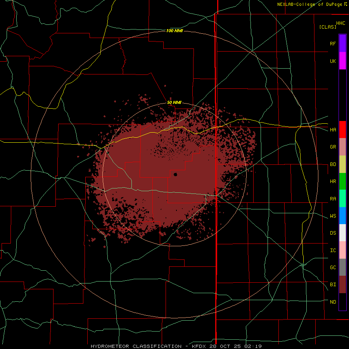Click the "50 NMI" range ring label
The image size is (349, 349).
(x=174, y=103)
